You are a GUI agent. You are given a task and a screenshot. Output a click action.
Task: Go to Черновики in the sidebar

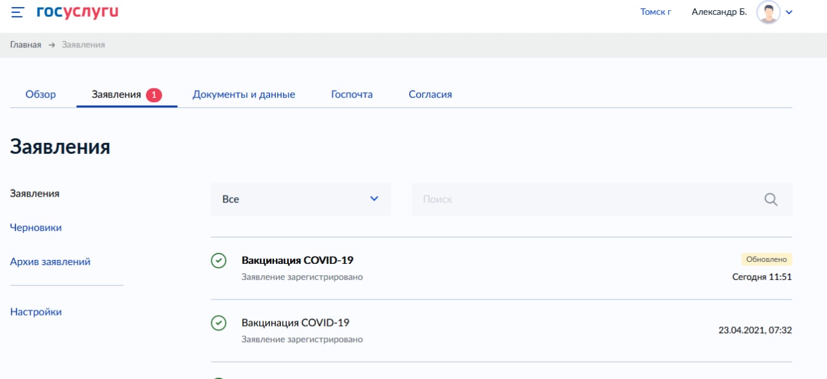[x=36, y=228]
